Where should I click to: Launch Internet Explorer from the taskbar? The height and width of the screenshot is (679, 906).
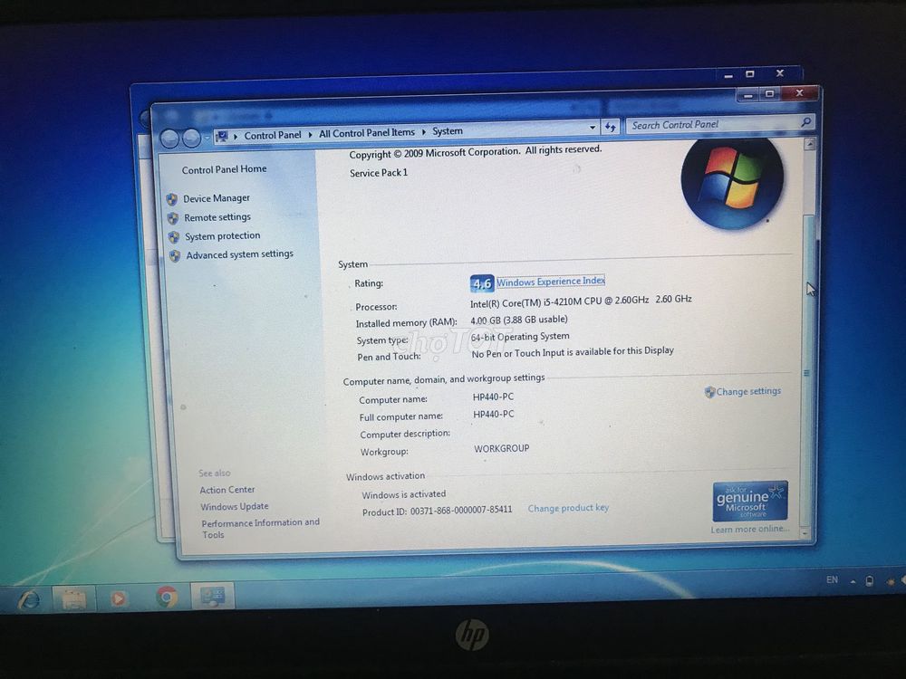tap(28, 600)
